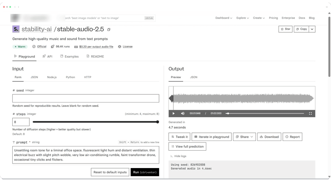Image resolution: width=331 pixels, height=181 pixels.
Task: Open the License link
Action: [128, 47]
